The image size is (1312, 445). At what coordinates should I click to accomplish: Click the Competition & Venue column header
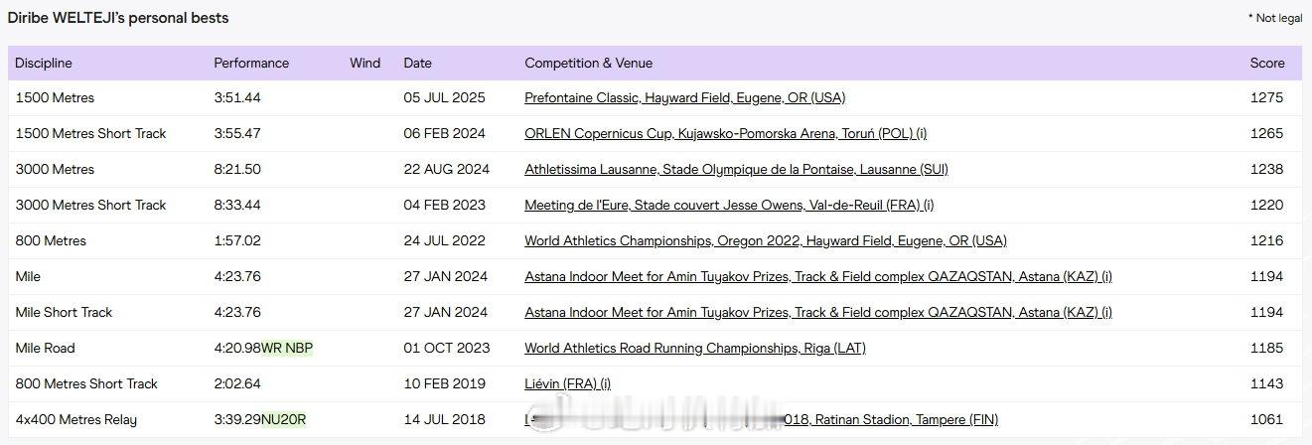tap(588, 64)
